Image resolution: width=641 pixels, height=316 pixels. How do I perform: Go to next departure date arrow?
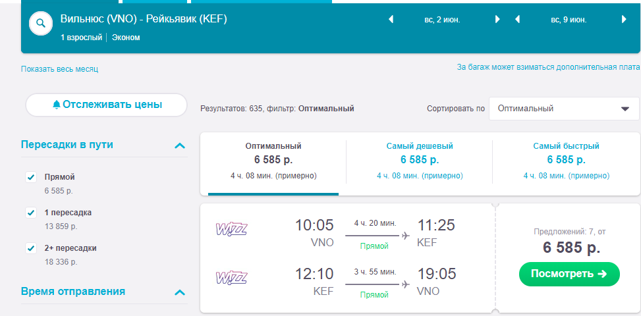coord(497,20)
